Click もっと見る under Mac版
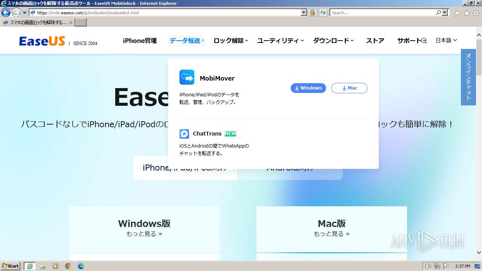The image size is (482, 271). tap(331, 234)
